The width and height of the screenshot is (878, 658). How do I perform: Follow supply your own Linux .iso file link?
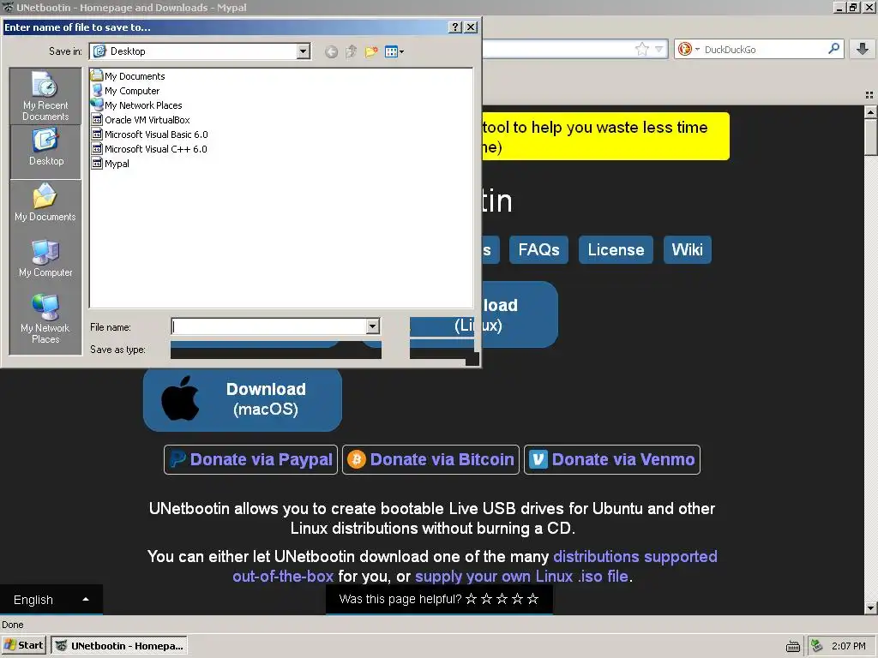point(521,577)
